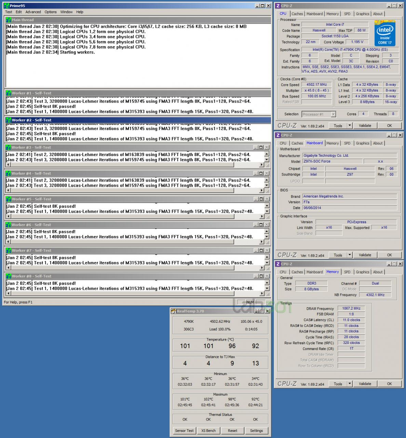Image resolution: width=406 pixels, height=438 pixels.
Task: Open Graphics tab in top CPU-Z window
Action: [x=362, y=14]
